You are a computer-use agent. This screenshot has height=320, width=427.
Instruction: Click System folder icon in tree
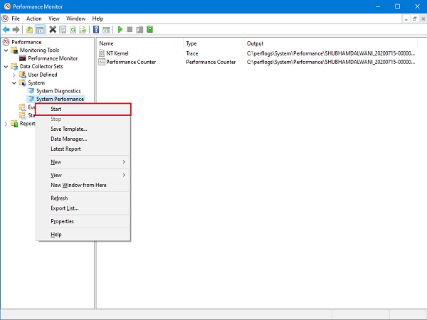point(23,82)
